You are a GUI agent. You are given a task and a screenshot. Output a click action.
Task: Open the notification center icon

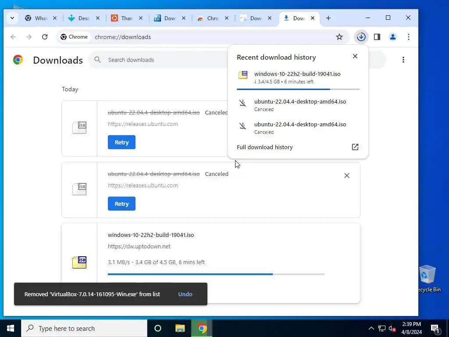coord(435,329)
